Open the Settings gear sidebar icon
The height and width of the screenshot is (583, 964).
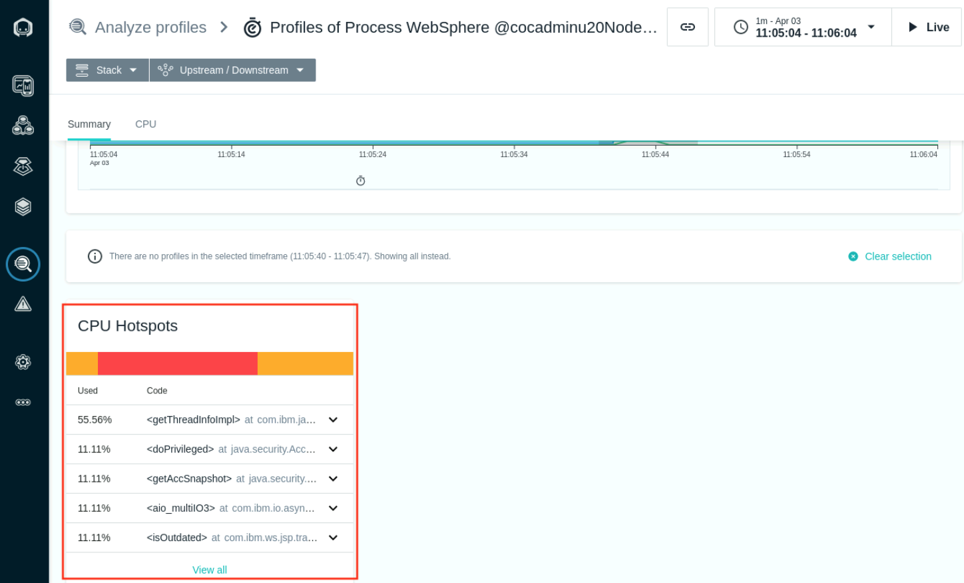coord(23,362)
